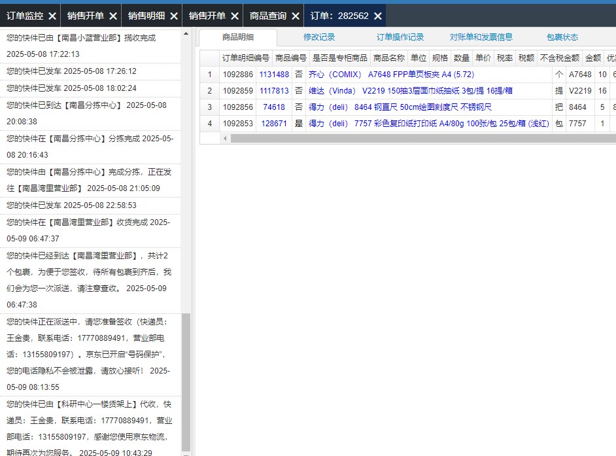Click the tracking panel vertical scrollbar thumb

click(x=186, y=382)
